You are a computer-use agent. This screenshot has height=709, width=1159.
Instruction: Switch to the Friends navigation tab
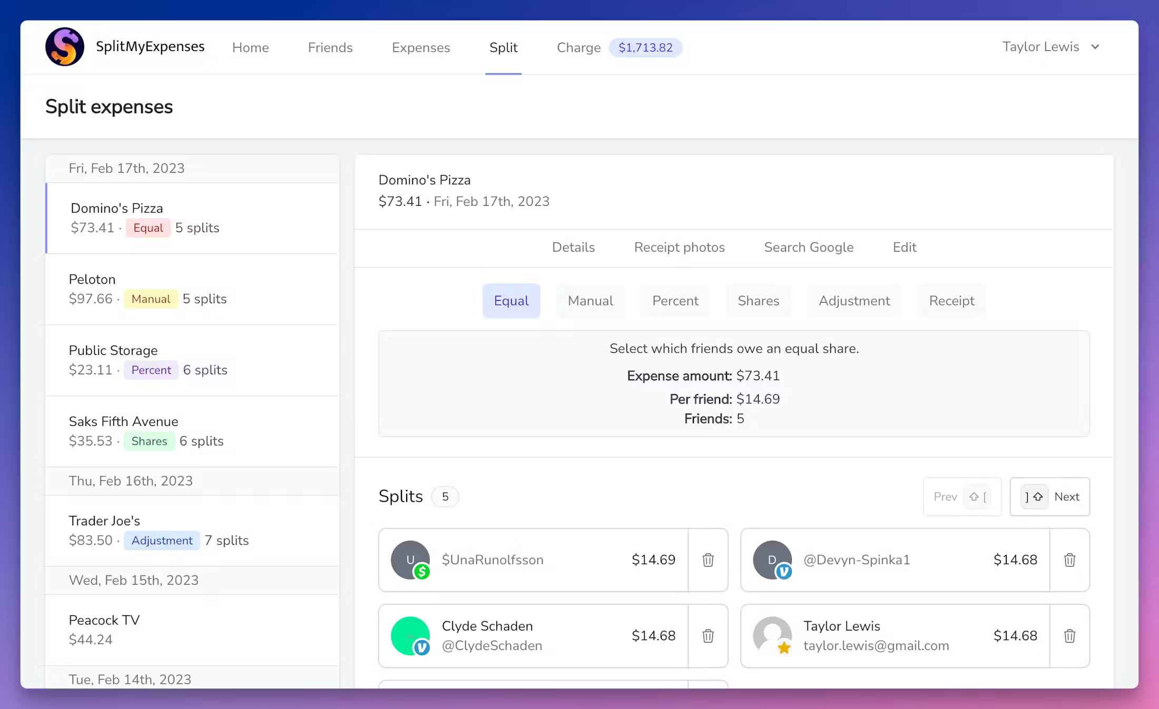[330, 47]
